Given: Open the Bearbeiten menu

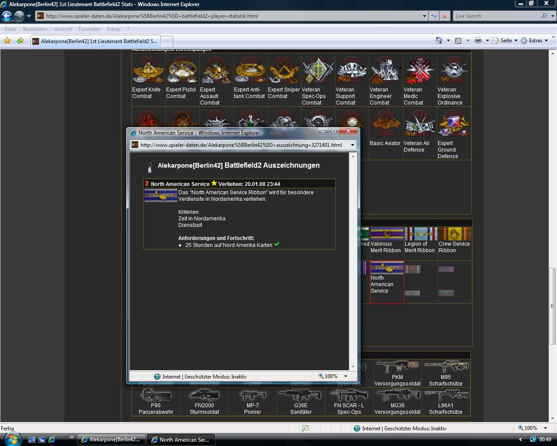Looking at the screenshot, I should [x=35, y=29].
